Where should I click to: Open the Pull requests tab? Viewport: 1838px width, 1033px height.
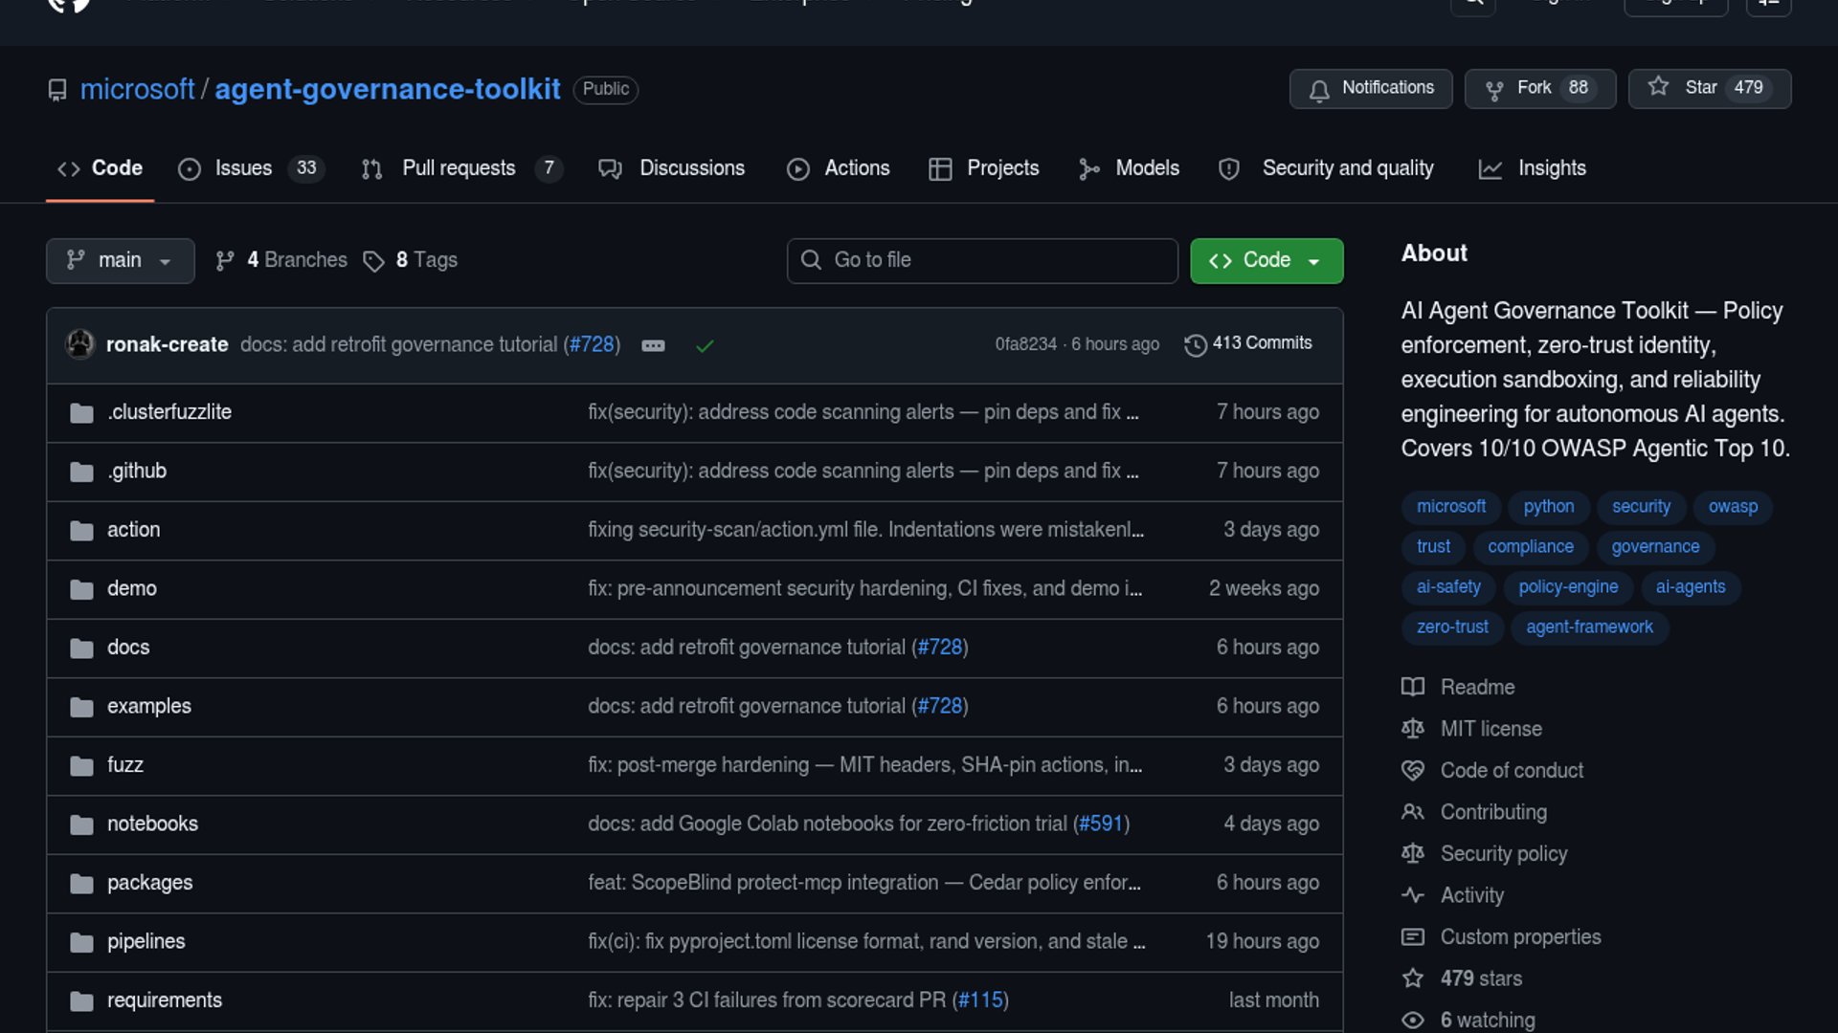pos(459,168)
